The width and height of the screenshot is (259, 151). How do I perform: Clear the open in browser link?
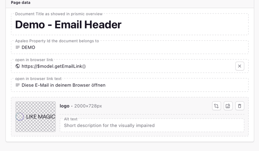pos(239,66)
